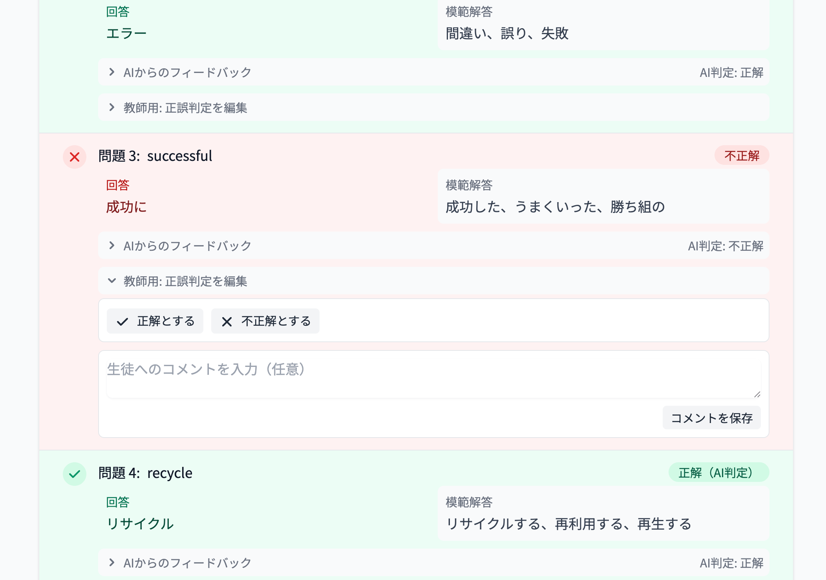The height and width of the screenshot is (580, 826).
Task: Expand AIからのフィードバック for 問題 4 recycle
Action: pos(433,563)
